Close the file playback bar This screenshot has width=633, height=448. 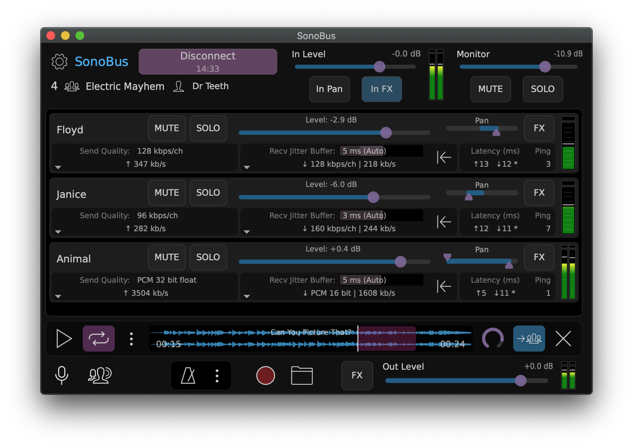(x=563, y=339)
